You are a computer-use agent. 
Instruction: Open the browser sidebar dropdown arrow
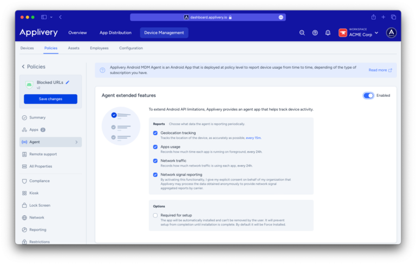pyautogui.click(x=51, y=17)
